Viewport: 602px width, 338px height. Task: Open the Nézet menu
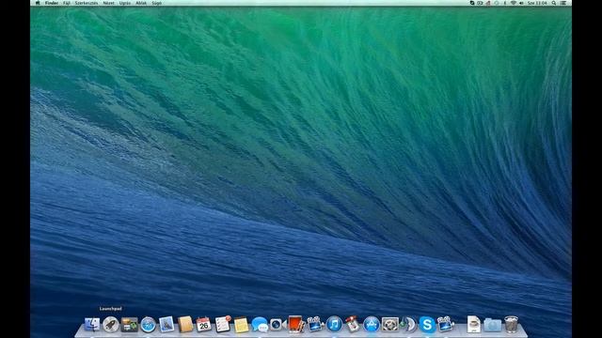109,3
